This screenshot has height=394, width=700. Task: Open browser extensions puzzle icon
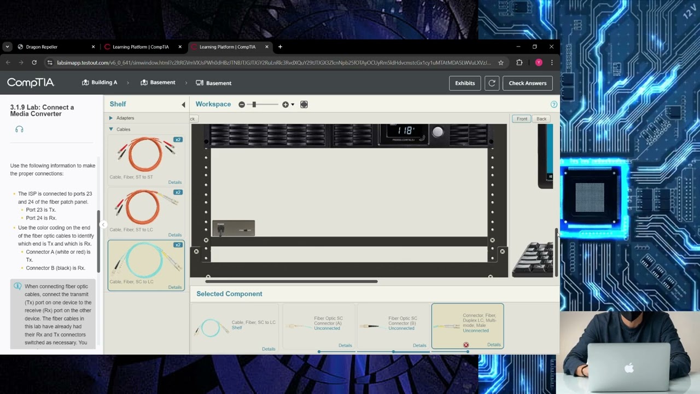pos(520,63)
